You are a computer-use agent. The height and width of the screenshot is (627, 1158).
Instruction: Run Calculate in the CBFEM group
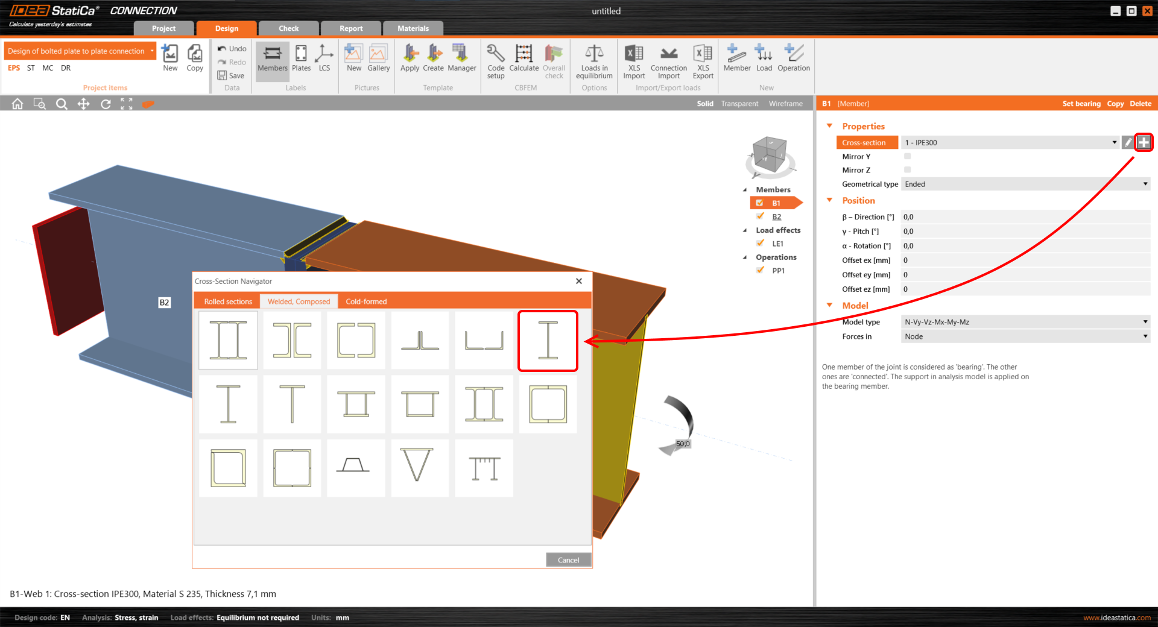click(523, 60)
